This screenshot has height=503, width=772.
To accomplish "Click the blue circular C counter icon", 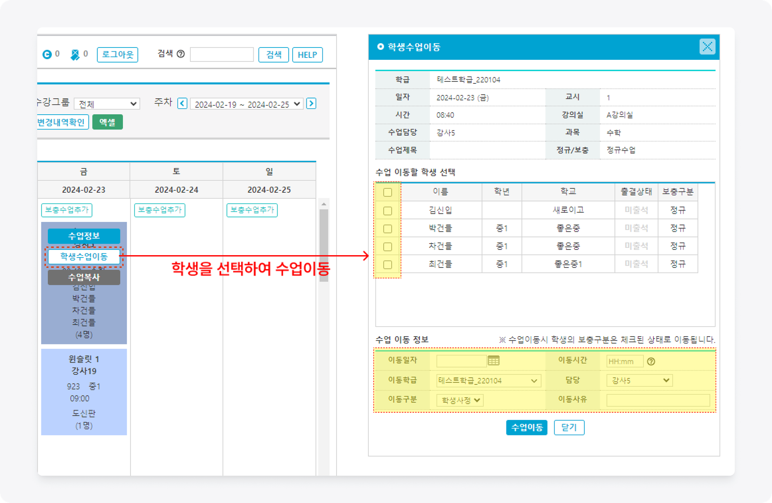I will [x=47, y=54].
